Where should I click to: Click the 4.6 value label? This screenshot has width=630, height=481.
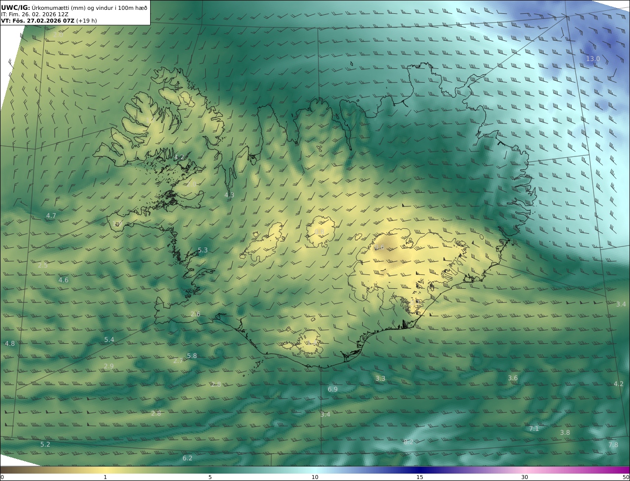[63, 280]
